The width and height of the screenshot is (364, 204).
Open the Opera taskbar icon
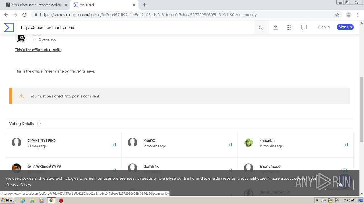pos(61,200)
